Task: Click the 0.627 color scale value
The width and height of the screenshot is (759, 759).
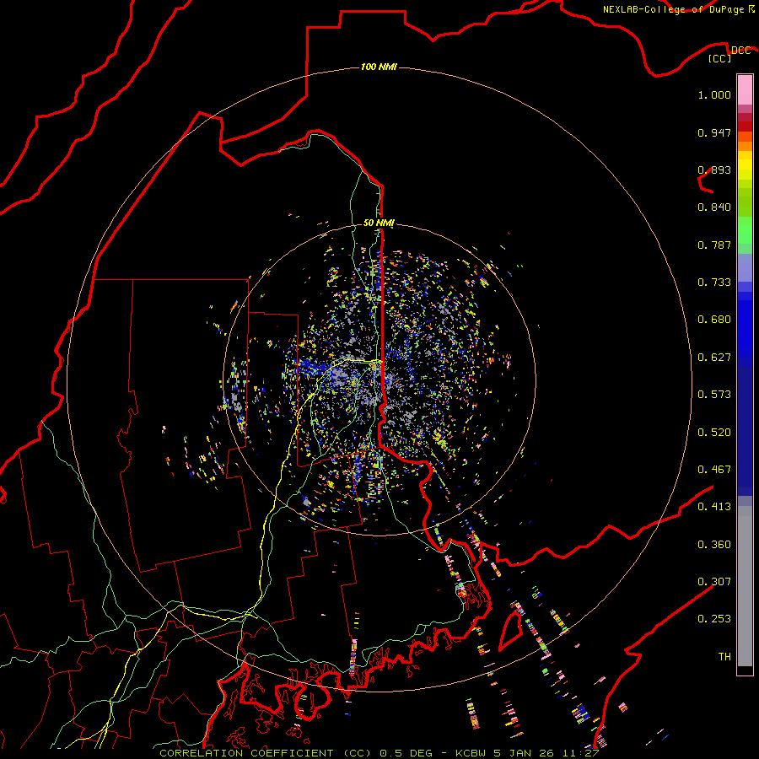Action: click(714, 358)
